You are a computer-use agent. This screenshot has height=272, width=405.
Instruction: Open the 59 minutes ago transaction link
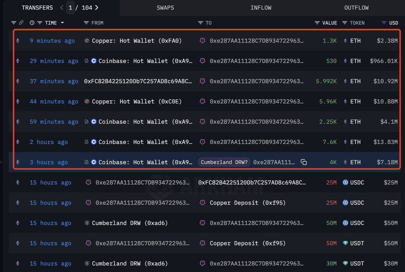pyautogui.click(x=54, y=122)
